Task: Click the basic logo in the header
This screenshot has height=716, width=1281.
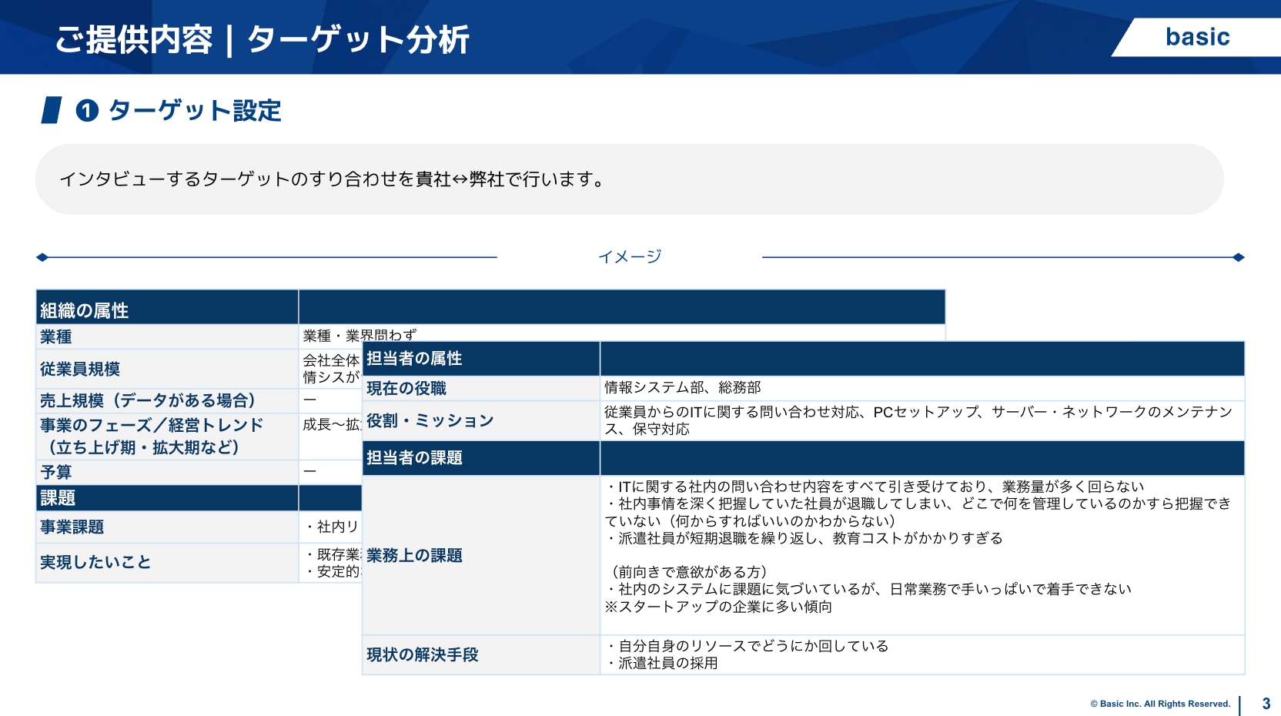Action: point(1196,37)
